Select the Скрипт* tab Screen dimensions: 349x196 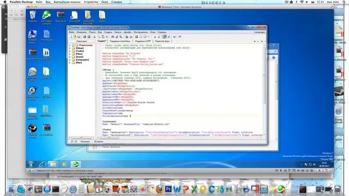102,41
